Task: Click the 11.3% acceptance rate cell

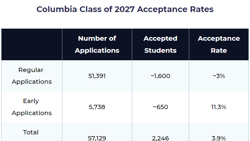Action: pyautogui.click(x=219, y=107)
